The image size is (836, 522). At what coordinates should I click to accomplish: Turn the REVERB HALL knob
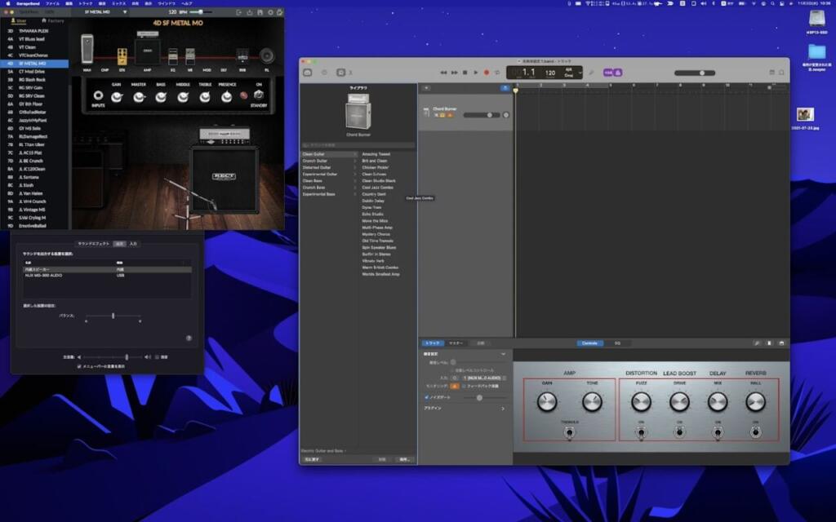point(755,402)
